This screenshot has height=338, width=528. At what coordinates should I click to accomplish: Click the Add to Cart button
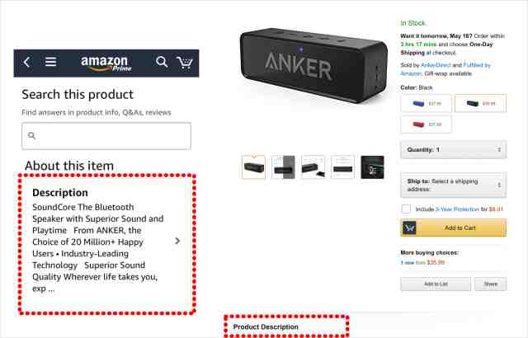(453, 228)
